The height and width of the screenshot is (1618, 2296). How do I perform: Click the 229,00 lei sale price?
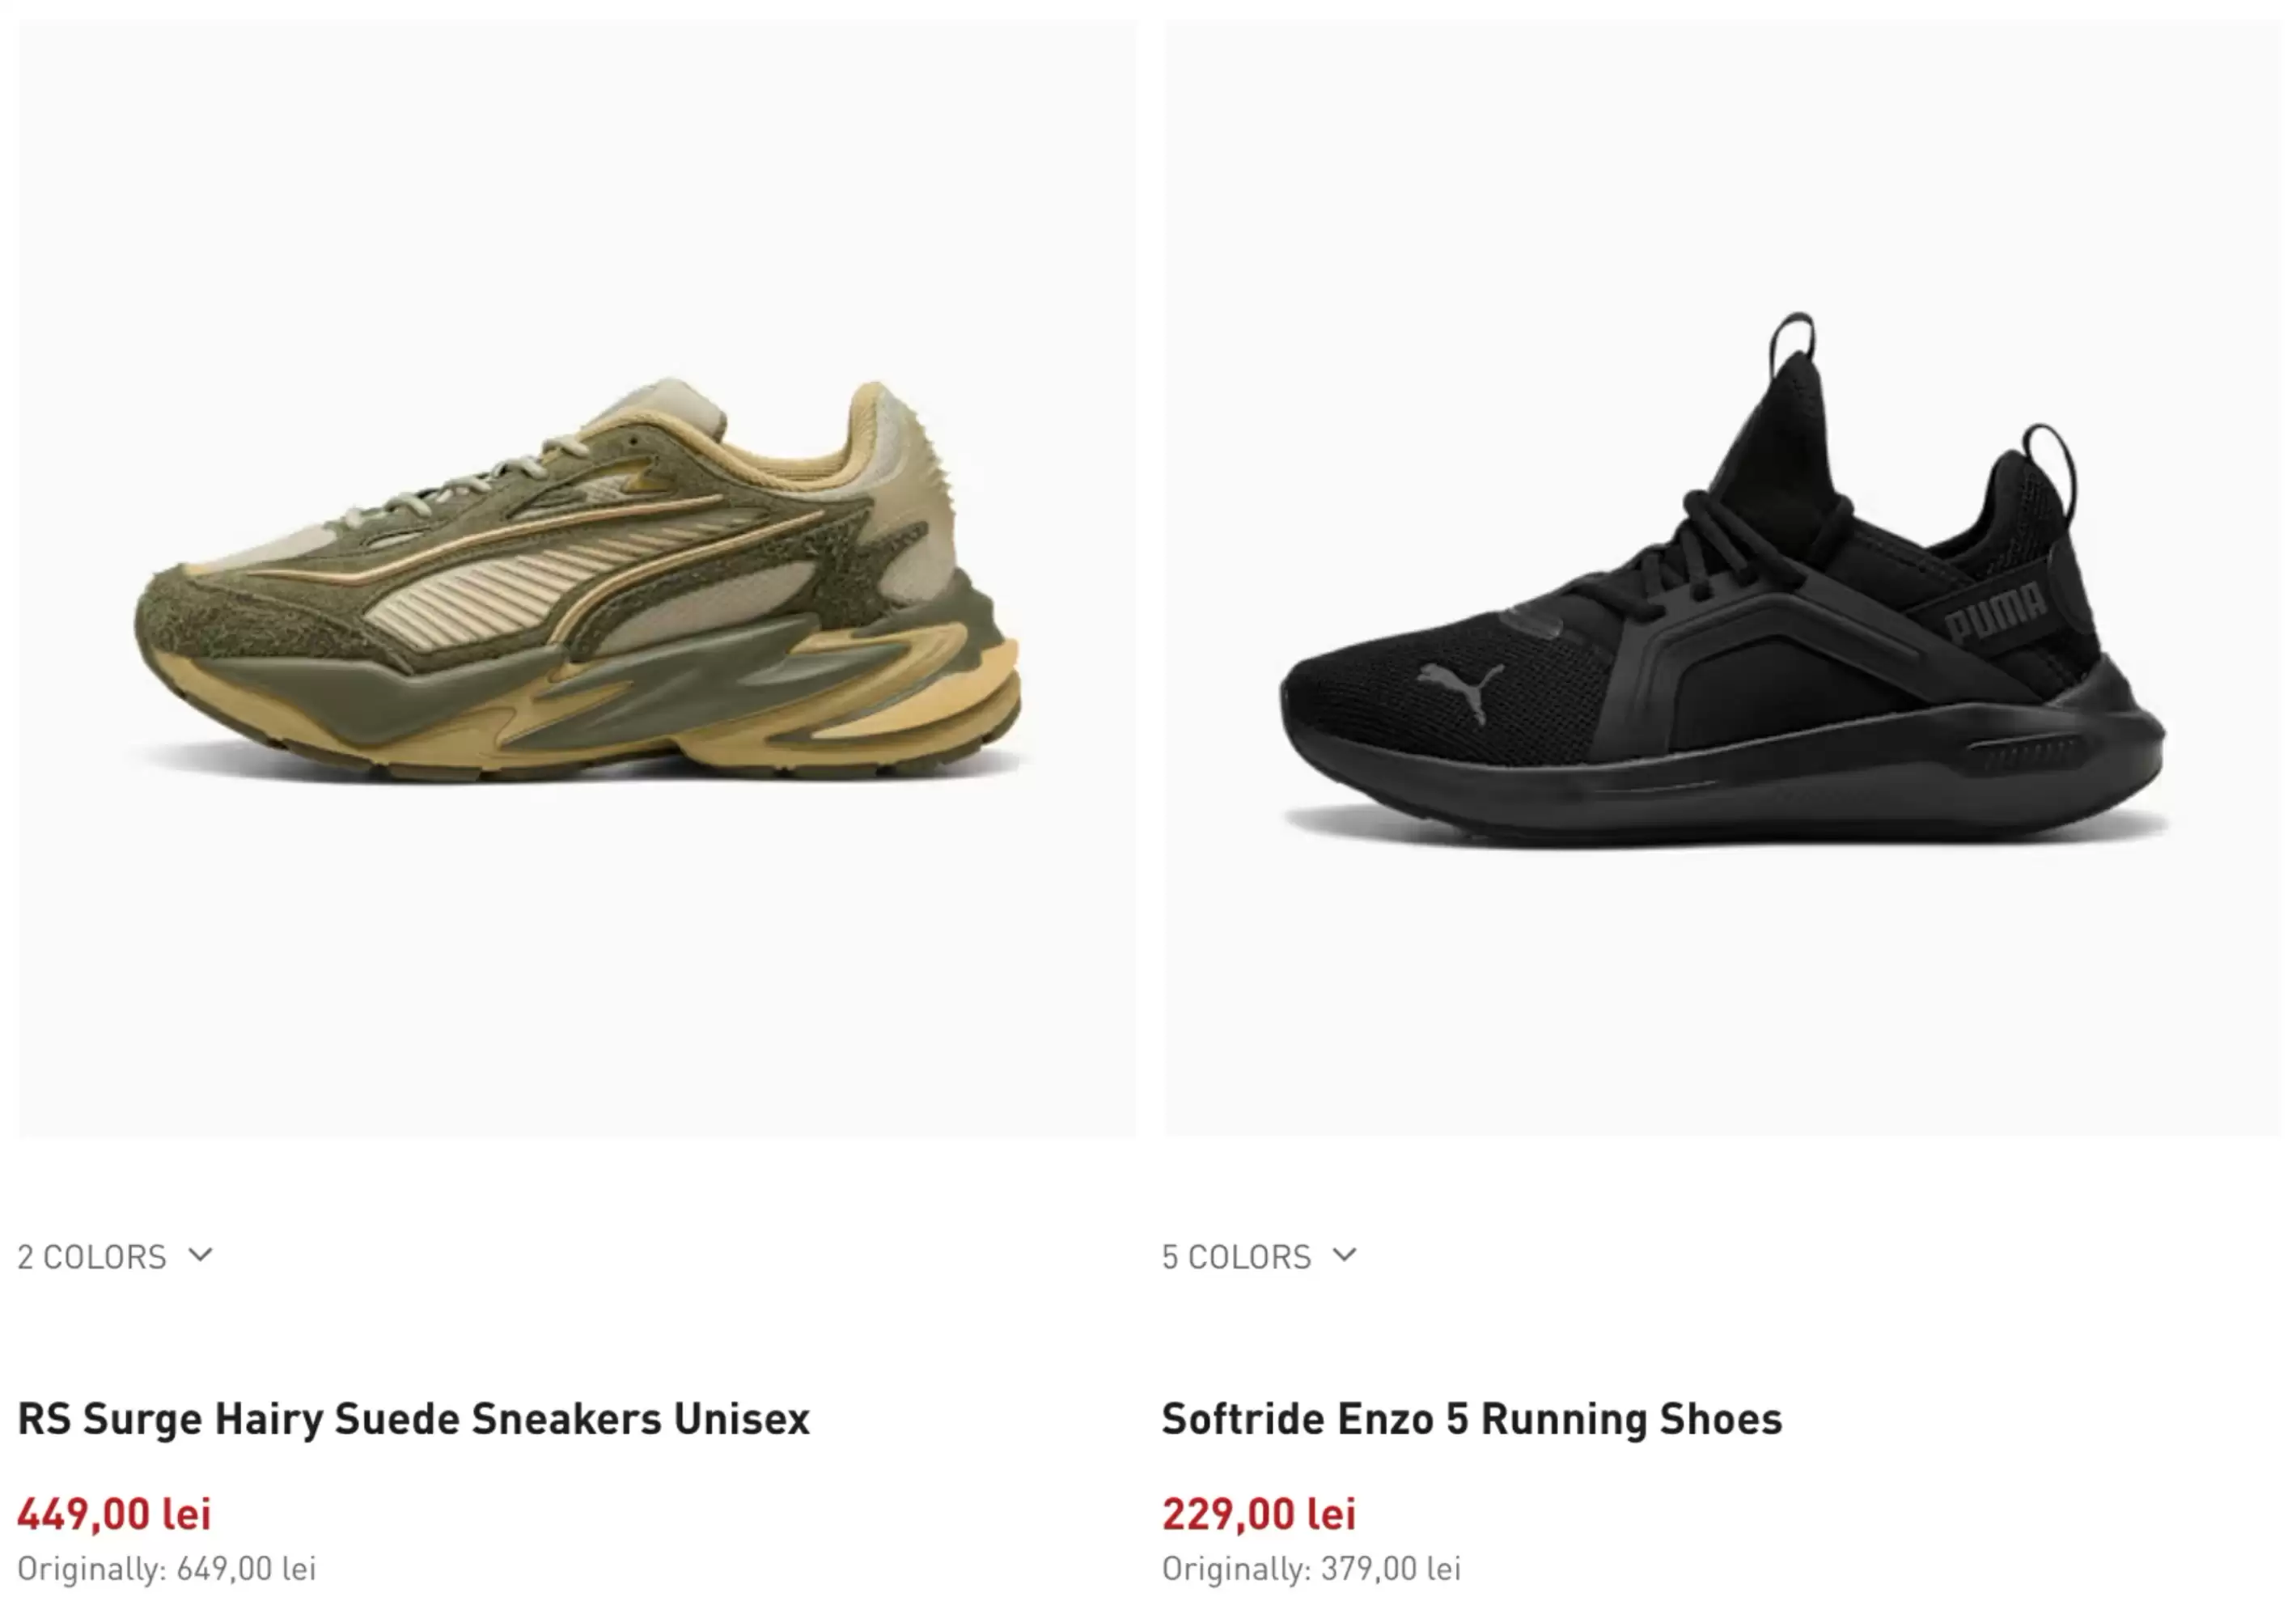1258,1514
